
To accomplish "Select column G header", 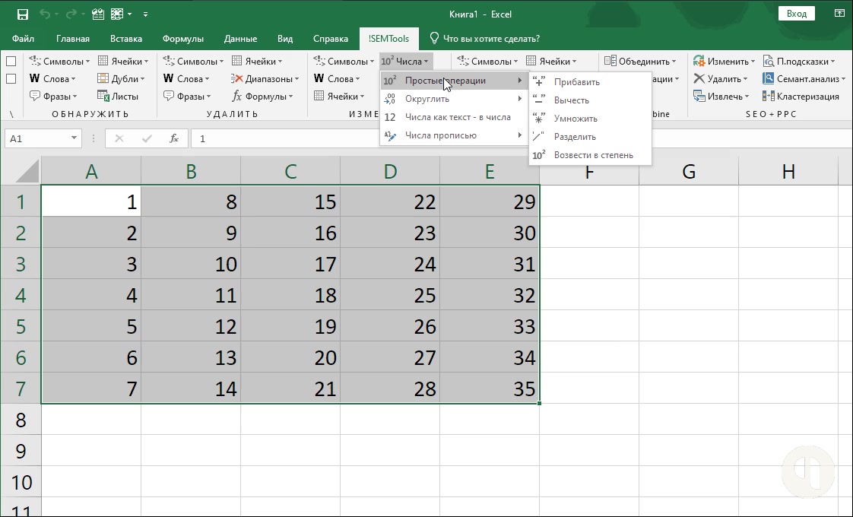I will [x=688, y=172].
